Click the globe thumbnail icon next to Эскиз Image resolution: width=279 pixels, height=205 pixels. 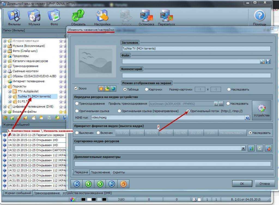(113, 89)
